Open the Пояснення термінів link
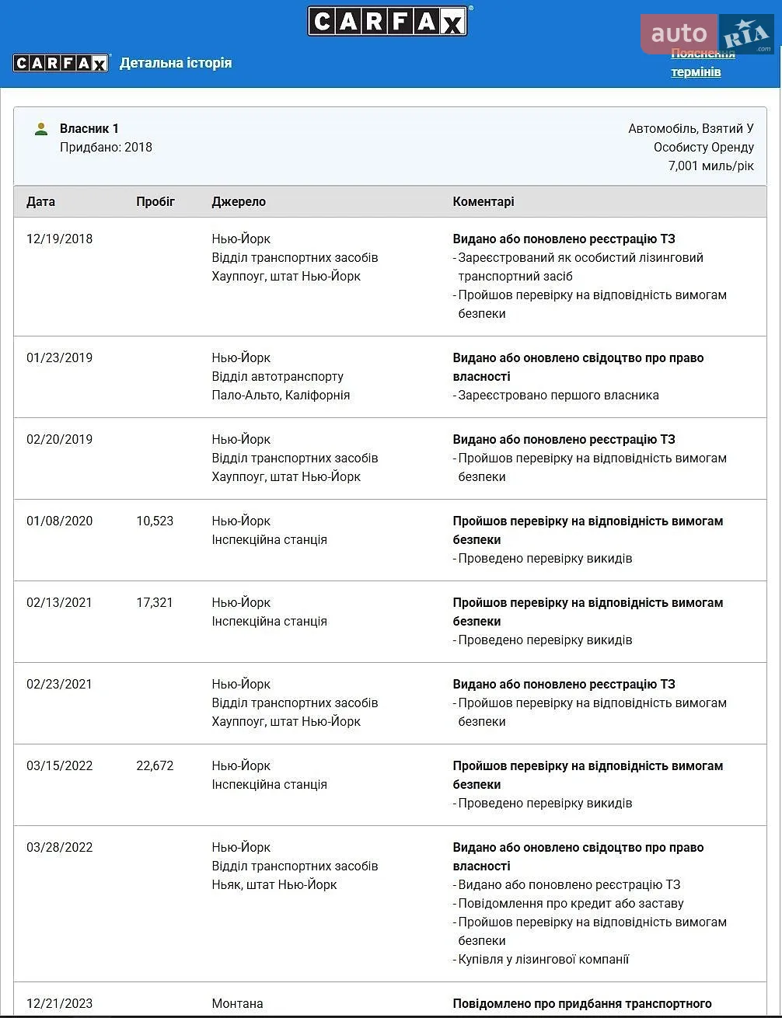782x1018 pixels. [703, 62]
